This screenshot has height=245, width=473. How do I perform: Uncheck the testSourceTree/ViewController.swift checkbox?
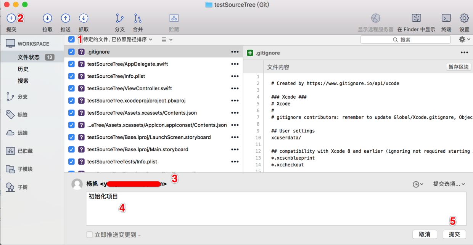click(x=71, y=88)
